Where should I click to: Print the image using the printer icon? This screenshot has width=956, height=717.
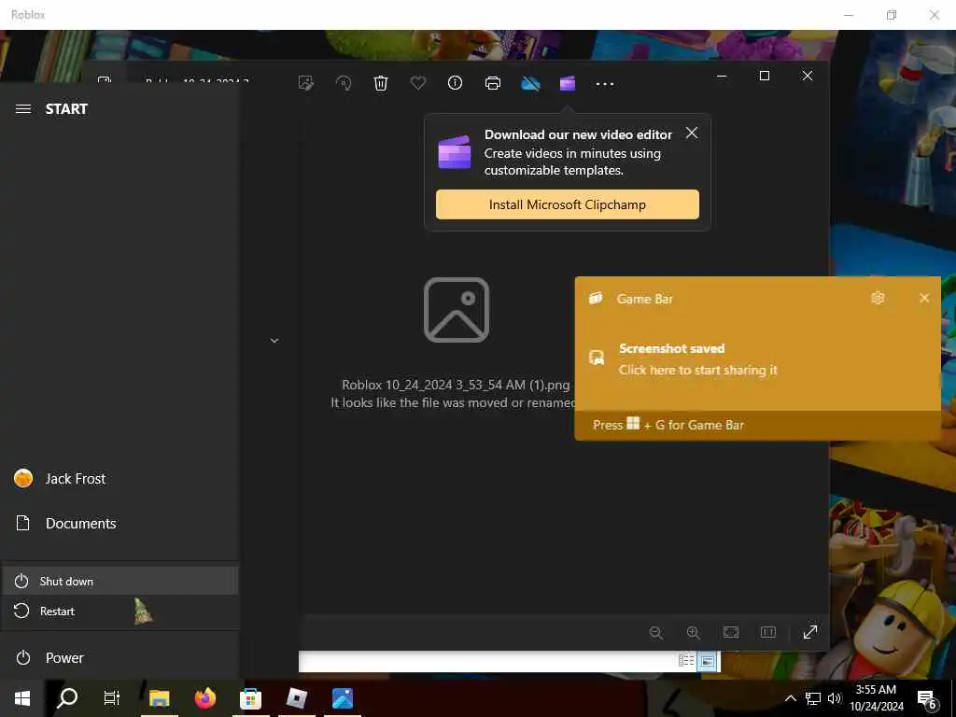pos(493,83)
